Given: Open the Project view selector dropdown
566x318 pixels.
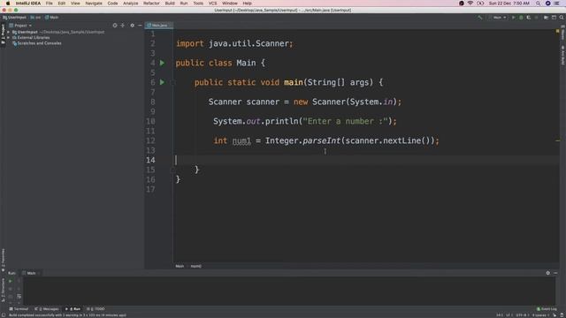Looking at the screenshot, I should tap(20, 26).
